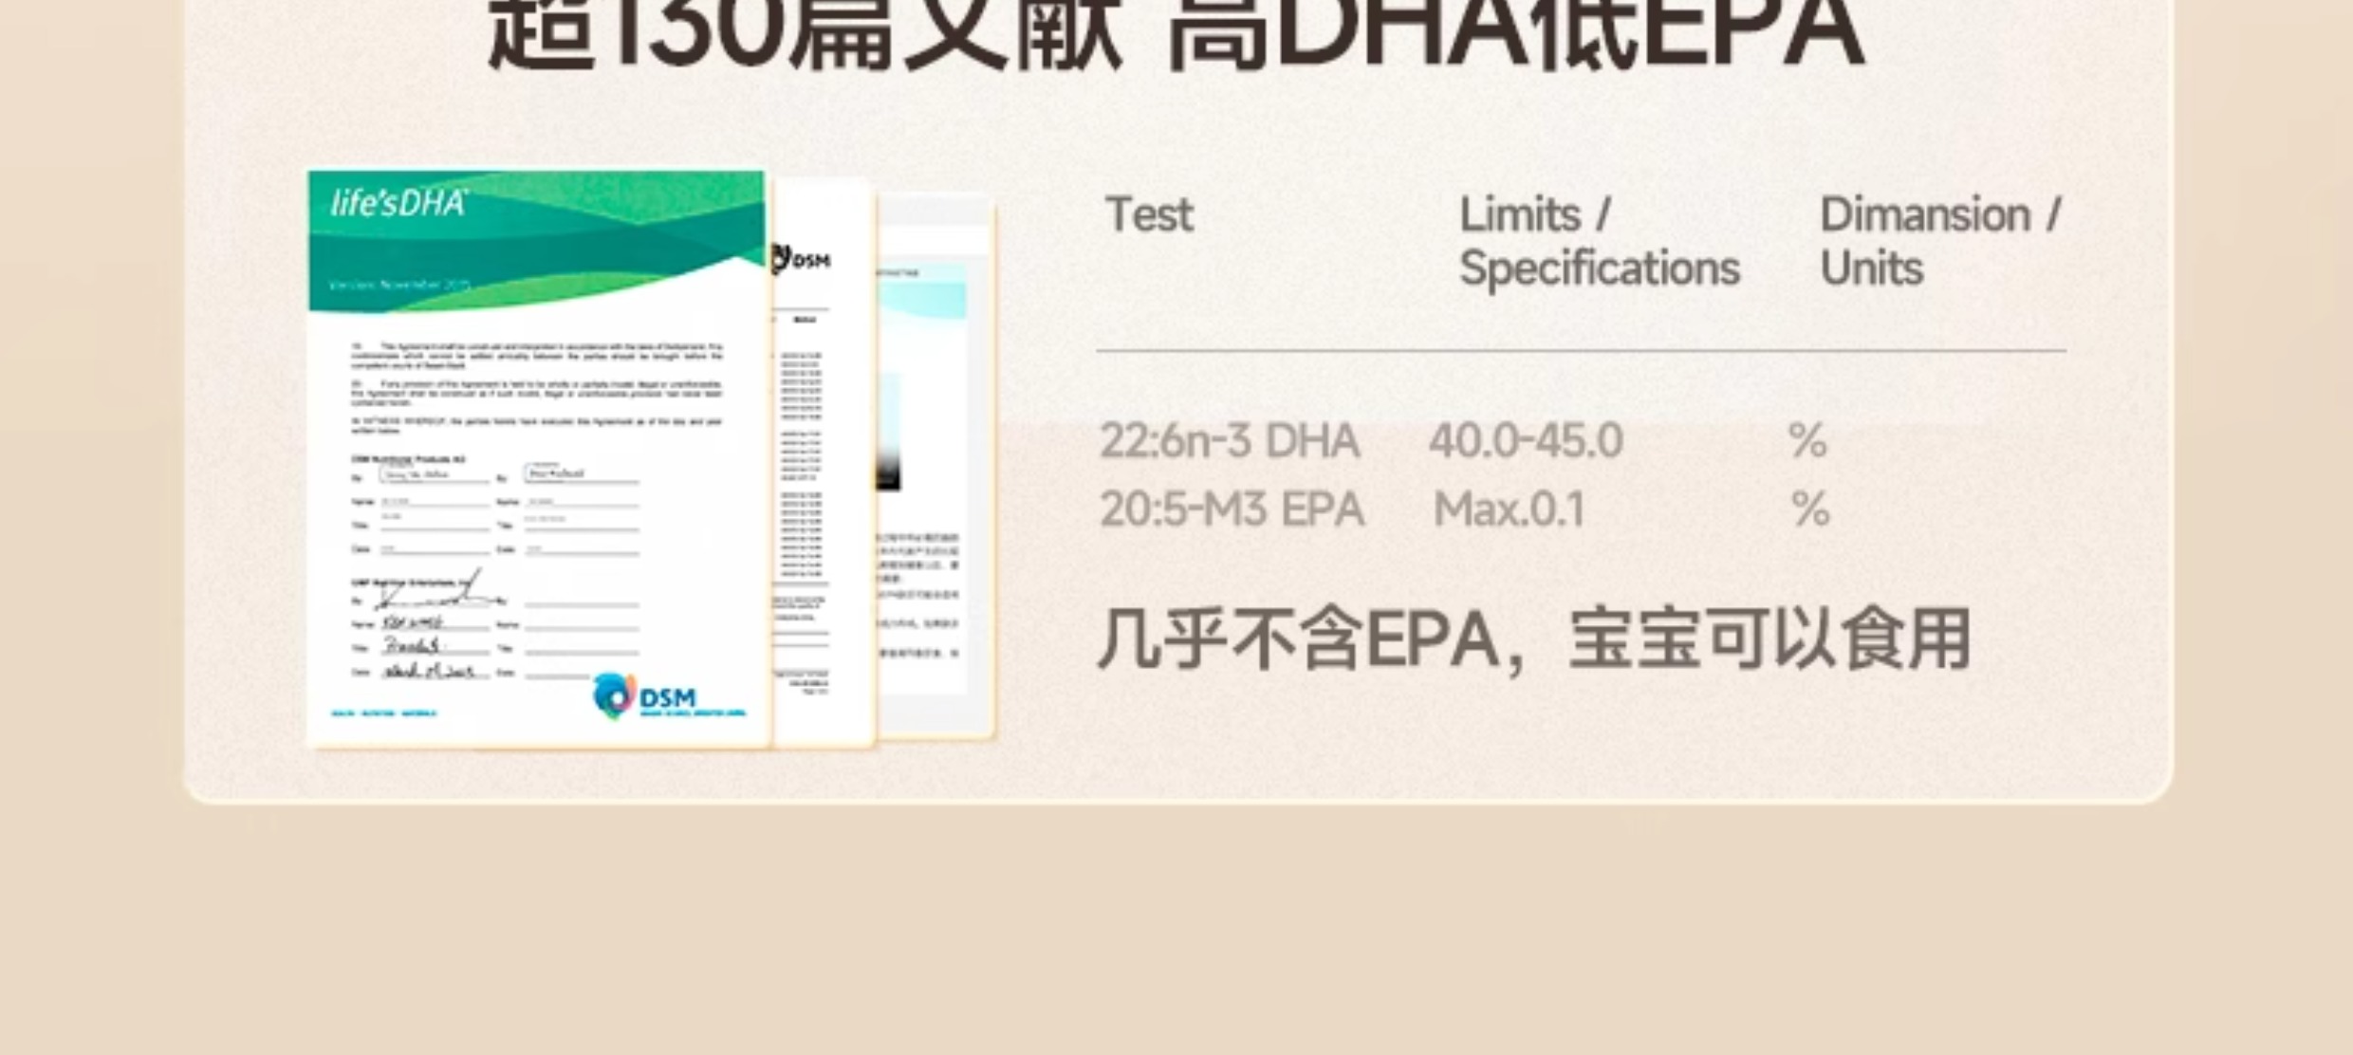The width and height of the screenshot is (2353, 1055).
Task: Click the black gradient block in the third document
Action: click(888, 469)
